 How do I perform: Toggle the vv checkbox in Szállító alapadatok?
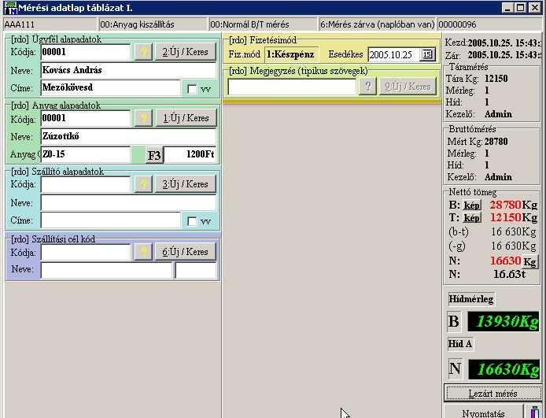(x=192, y=221)
